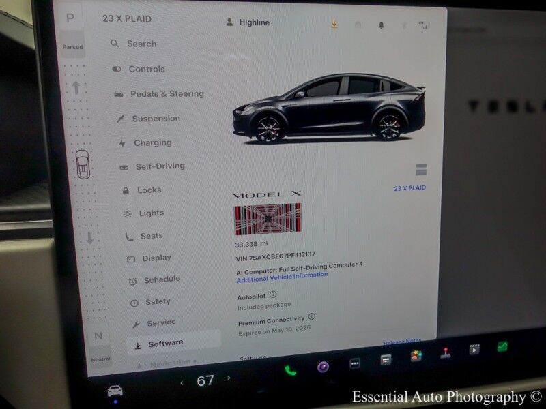
Task: Select the Software menu item
Action: 174,343
